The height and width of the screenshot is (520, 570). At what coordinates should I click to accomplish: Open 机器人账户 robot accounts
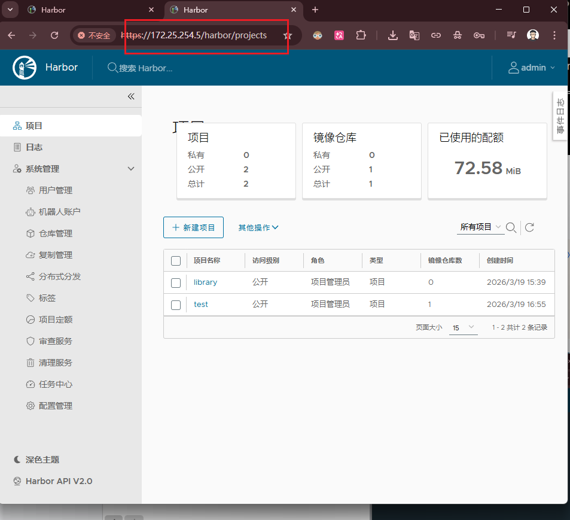59,212
